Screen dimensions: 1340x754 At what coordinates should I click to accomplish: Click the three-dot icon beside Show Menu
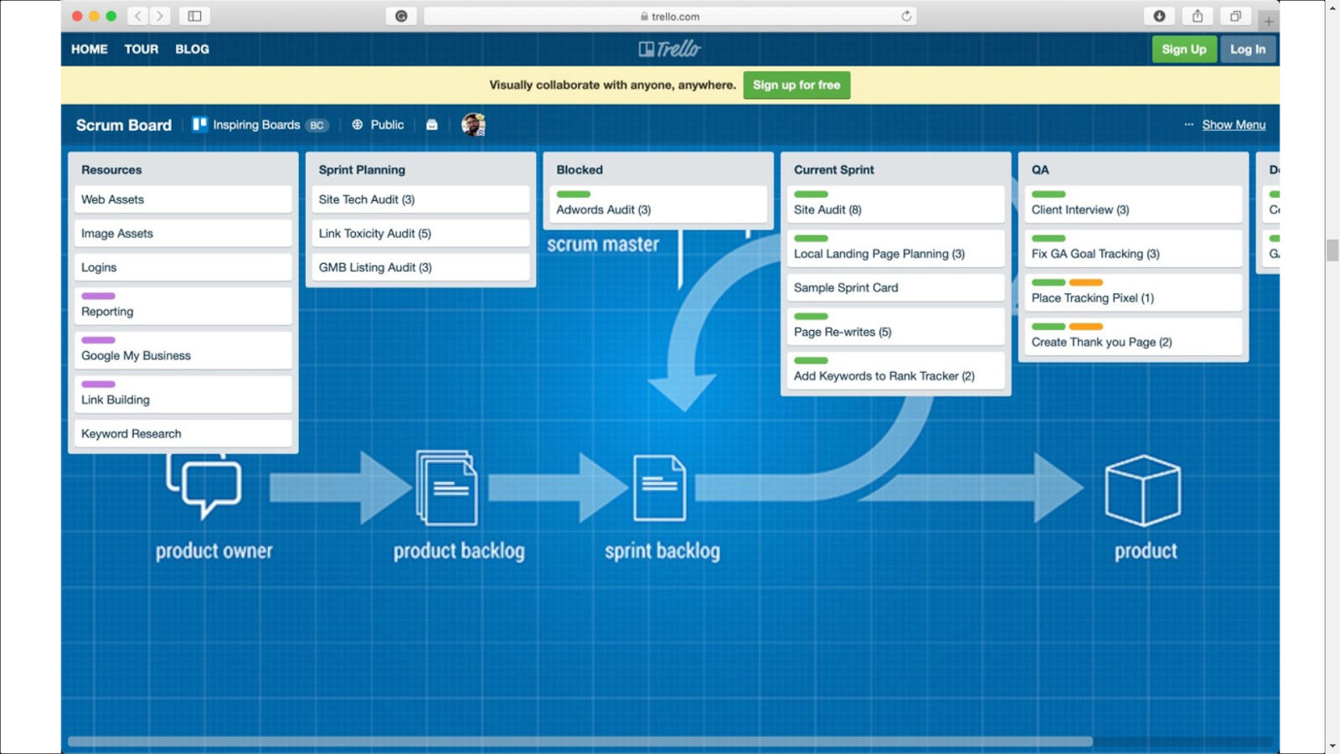[x=1188, y=125]
